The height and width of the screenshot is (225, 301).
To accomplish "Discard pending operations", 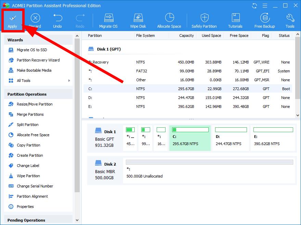I will pyautogui.click(x=35, y=20).
